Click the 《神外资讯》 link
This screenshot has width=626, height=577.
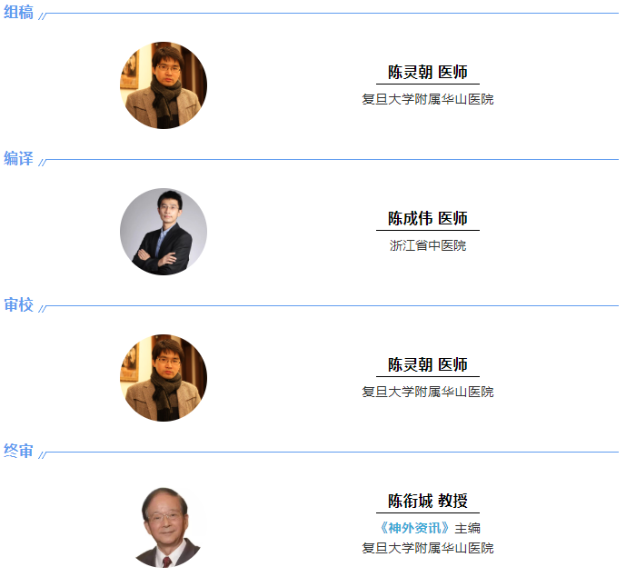click(413, 528)
